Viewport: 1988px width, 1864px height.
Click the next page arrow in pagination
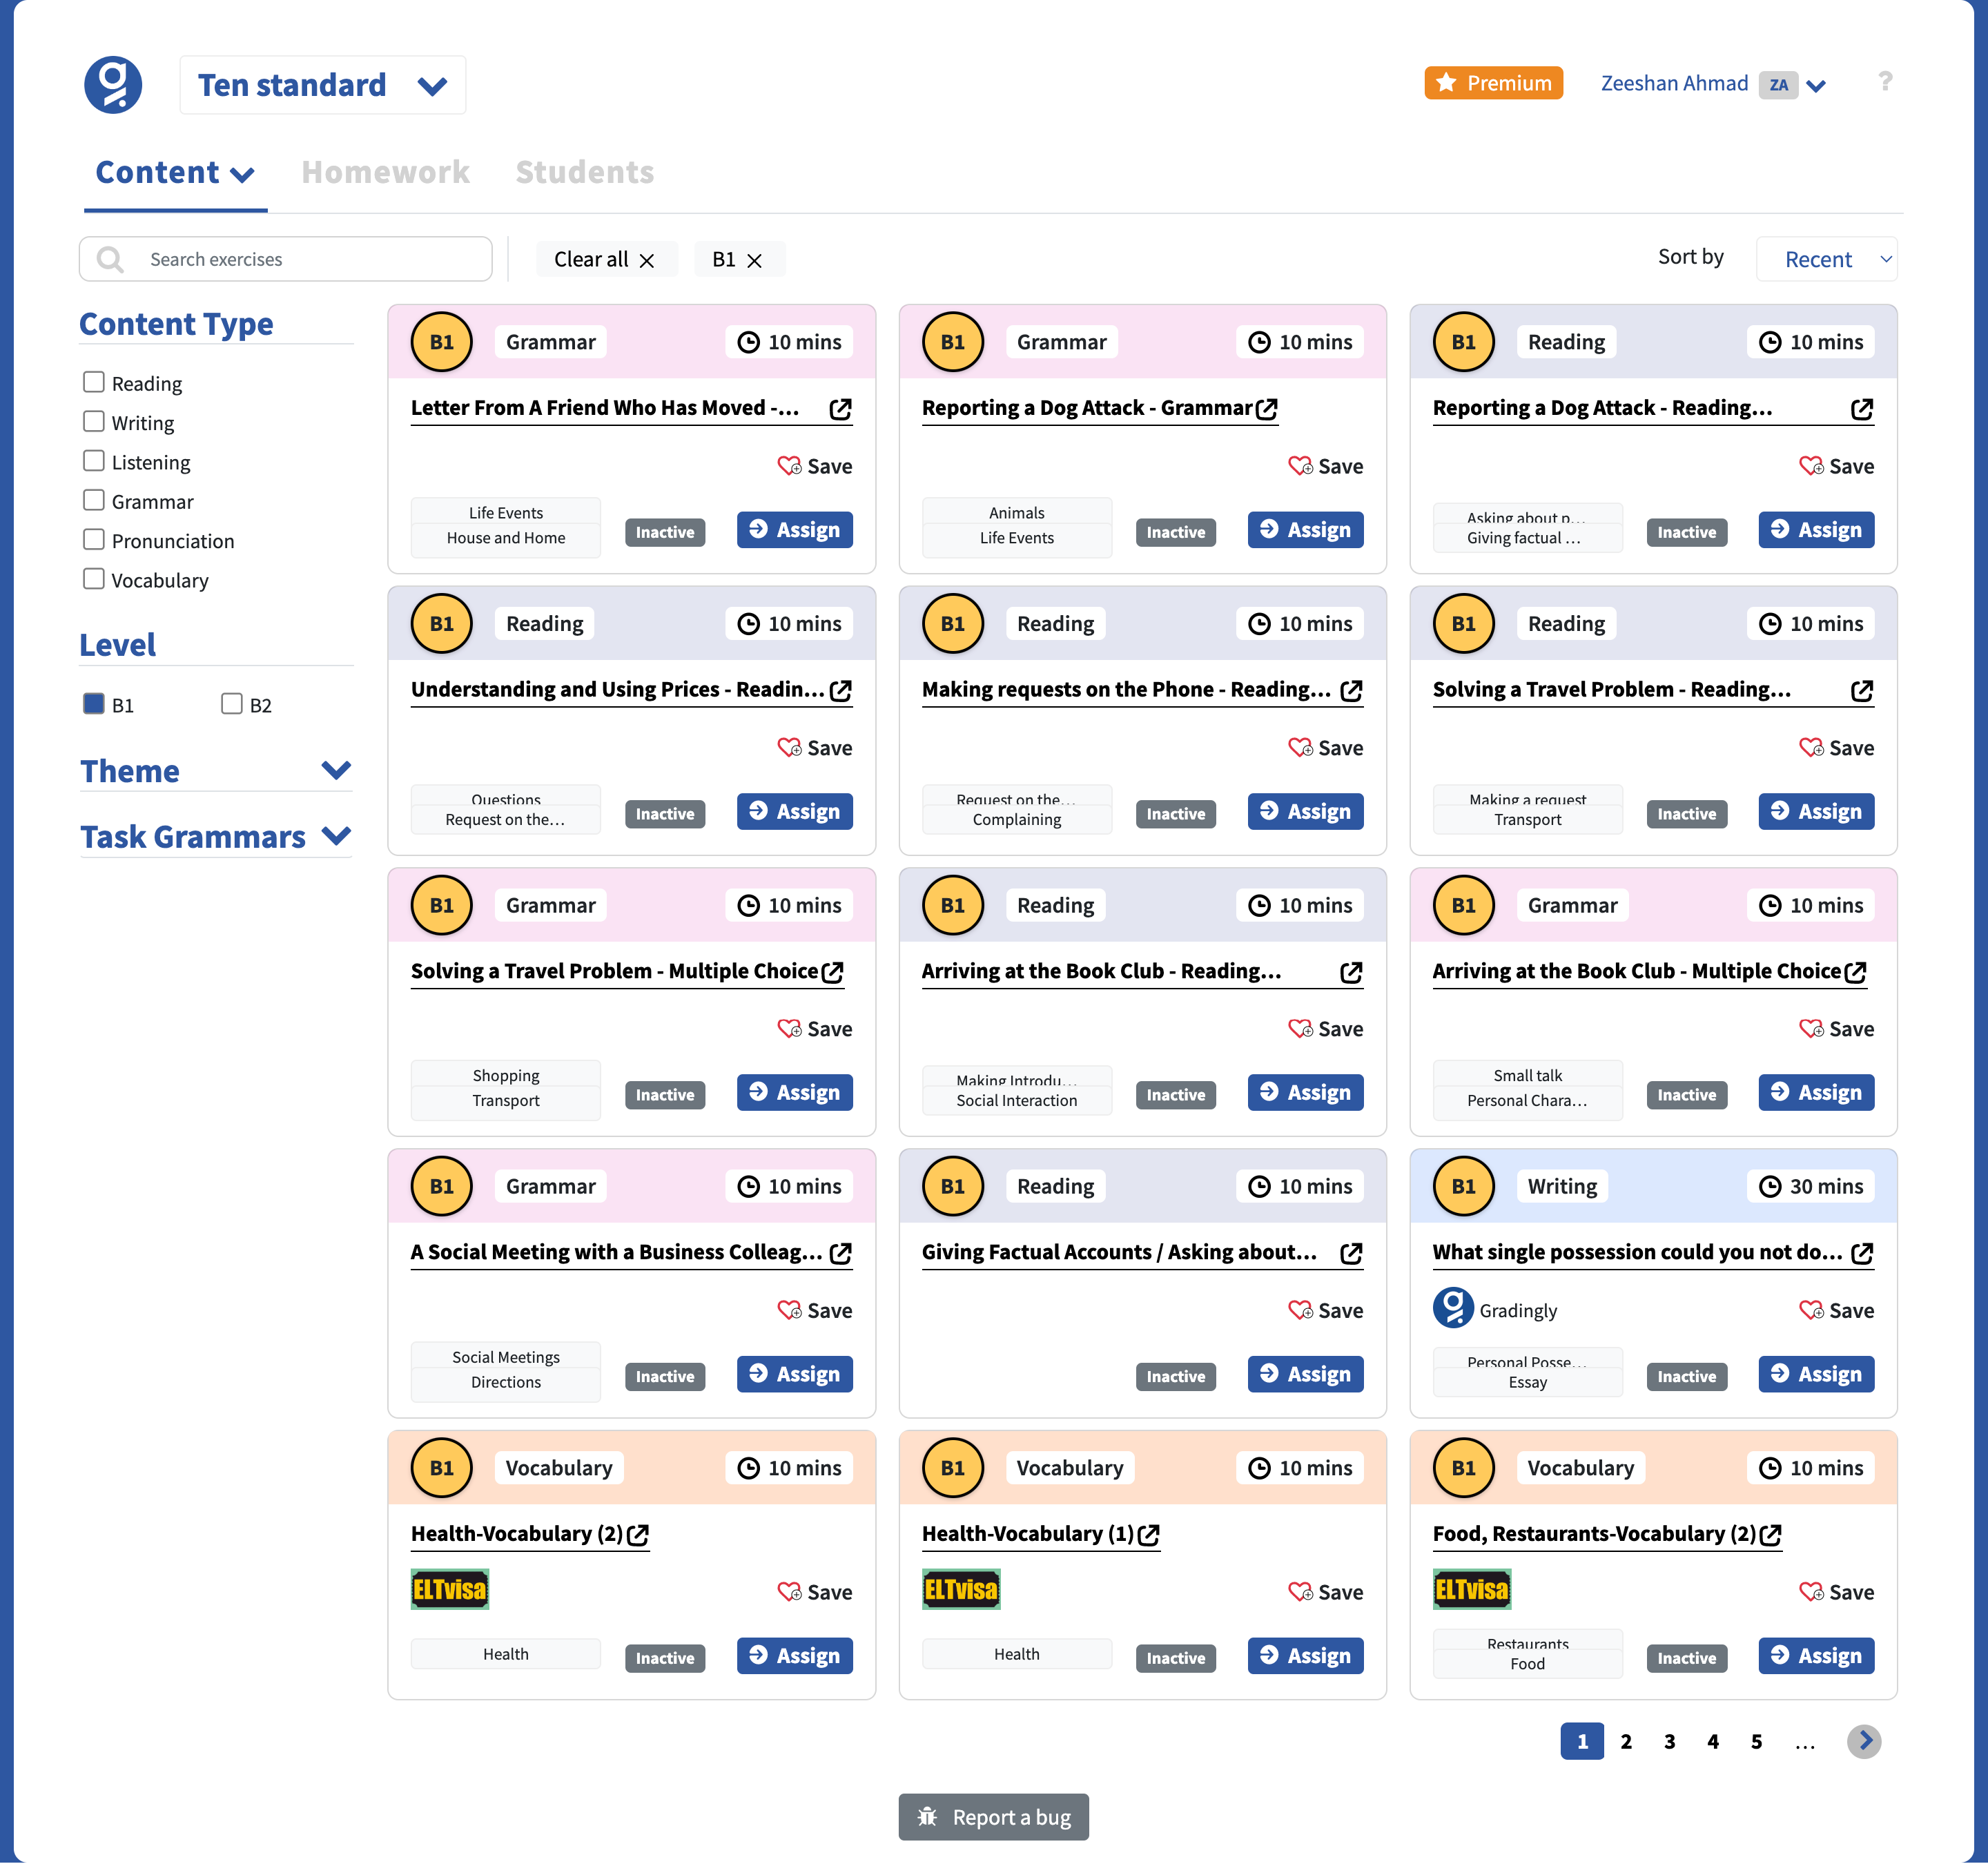tap(1863, 1741)
